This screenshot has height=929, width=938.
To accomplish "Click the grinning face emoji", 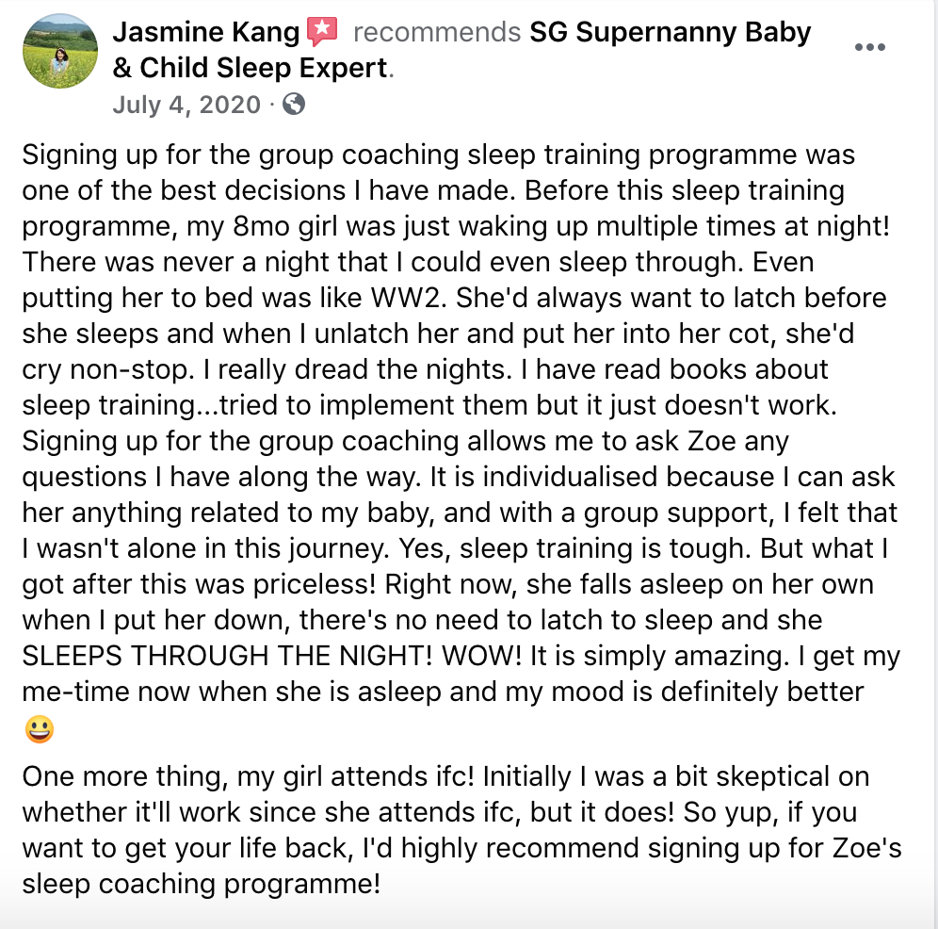I will point(40,729).
